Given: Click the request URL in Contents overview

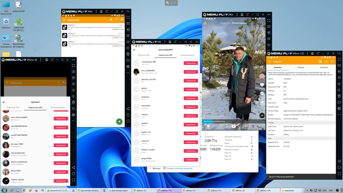Looking at the screenshot, I should 300,73.
